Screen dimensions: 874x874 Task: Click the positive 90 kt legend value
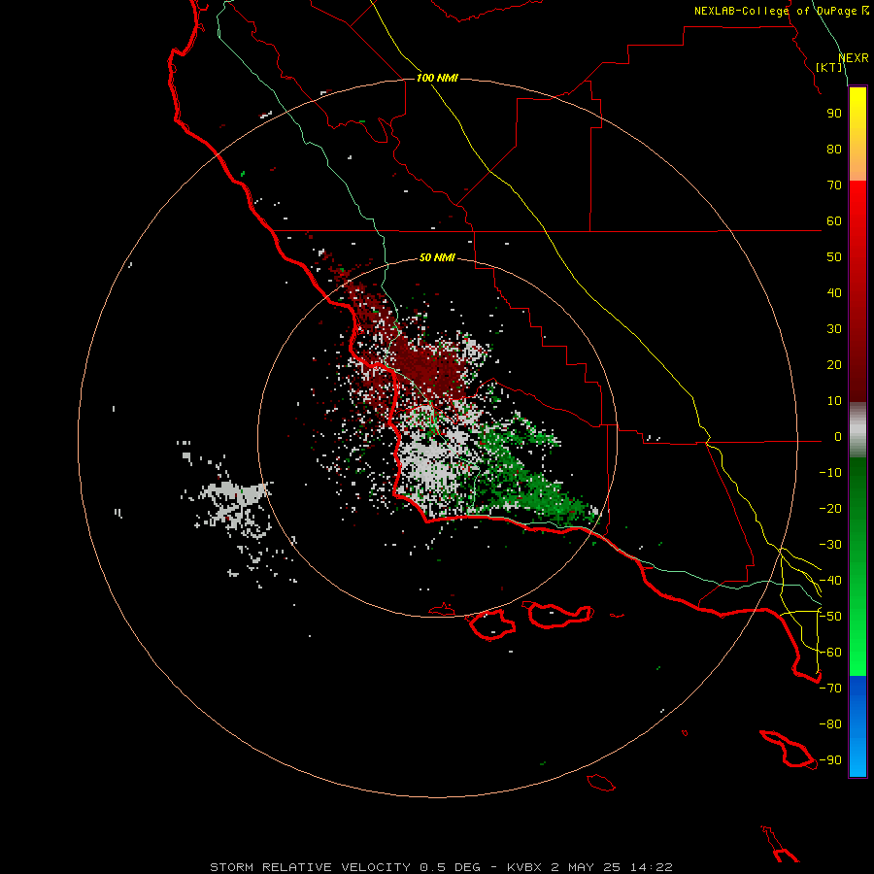834,114
